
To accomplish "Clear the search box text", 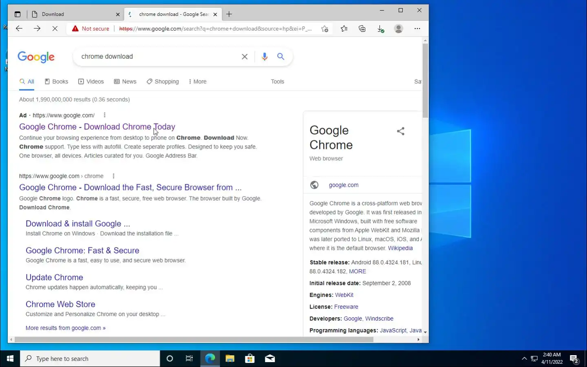I will click(x=245, y=57).
